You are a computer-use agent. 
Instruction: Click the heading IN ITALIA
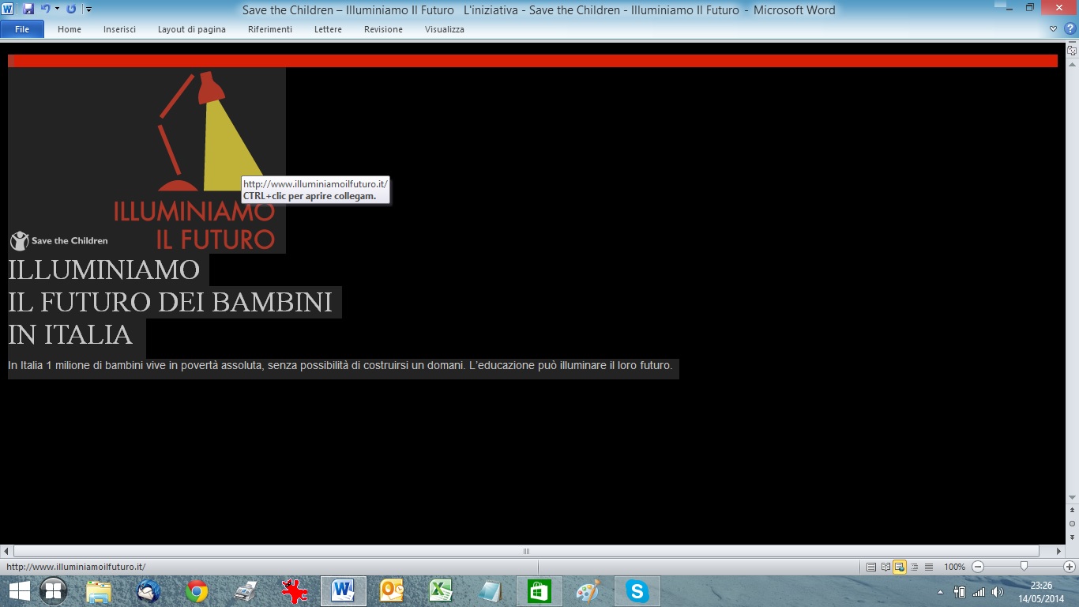(x=70, y=334)
